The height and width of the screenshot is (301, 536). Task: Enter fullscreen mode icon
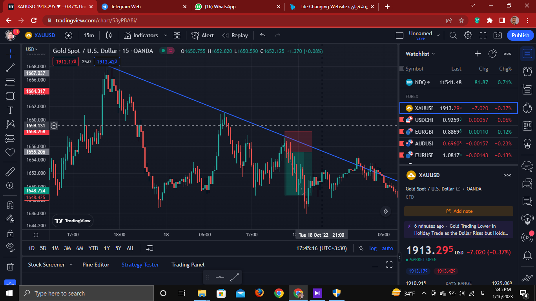coord(483,35)
